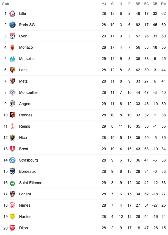Open the Angers team link
Screen dimensions: 168x235
coord(25,104)
